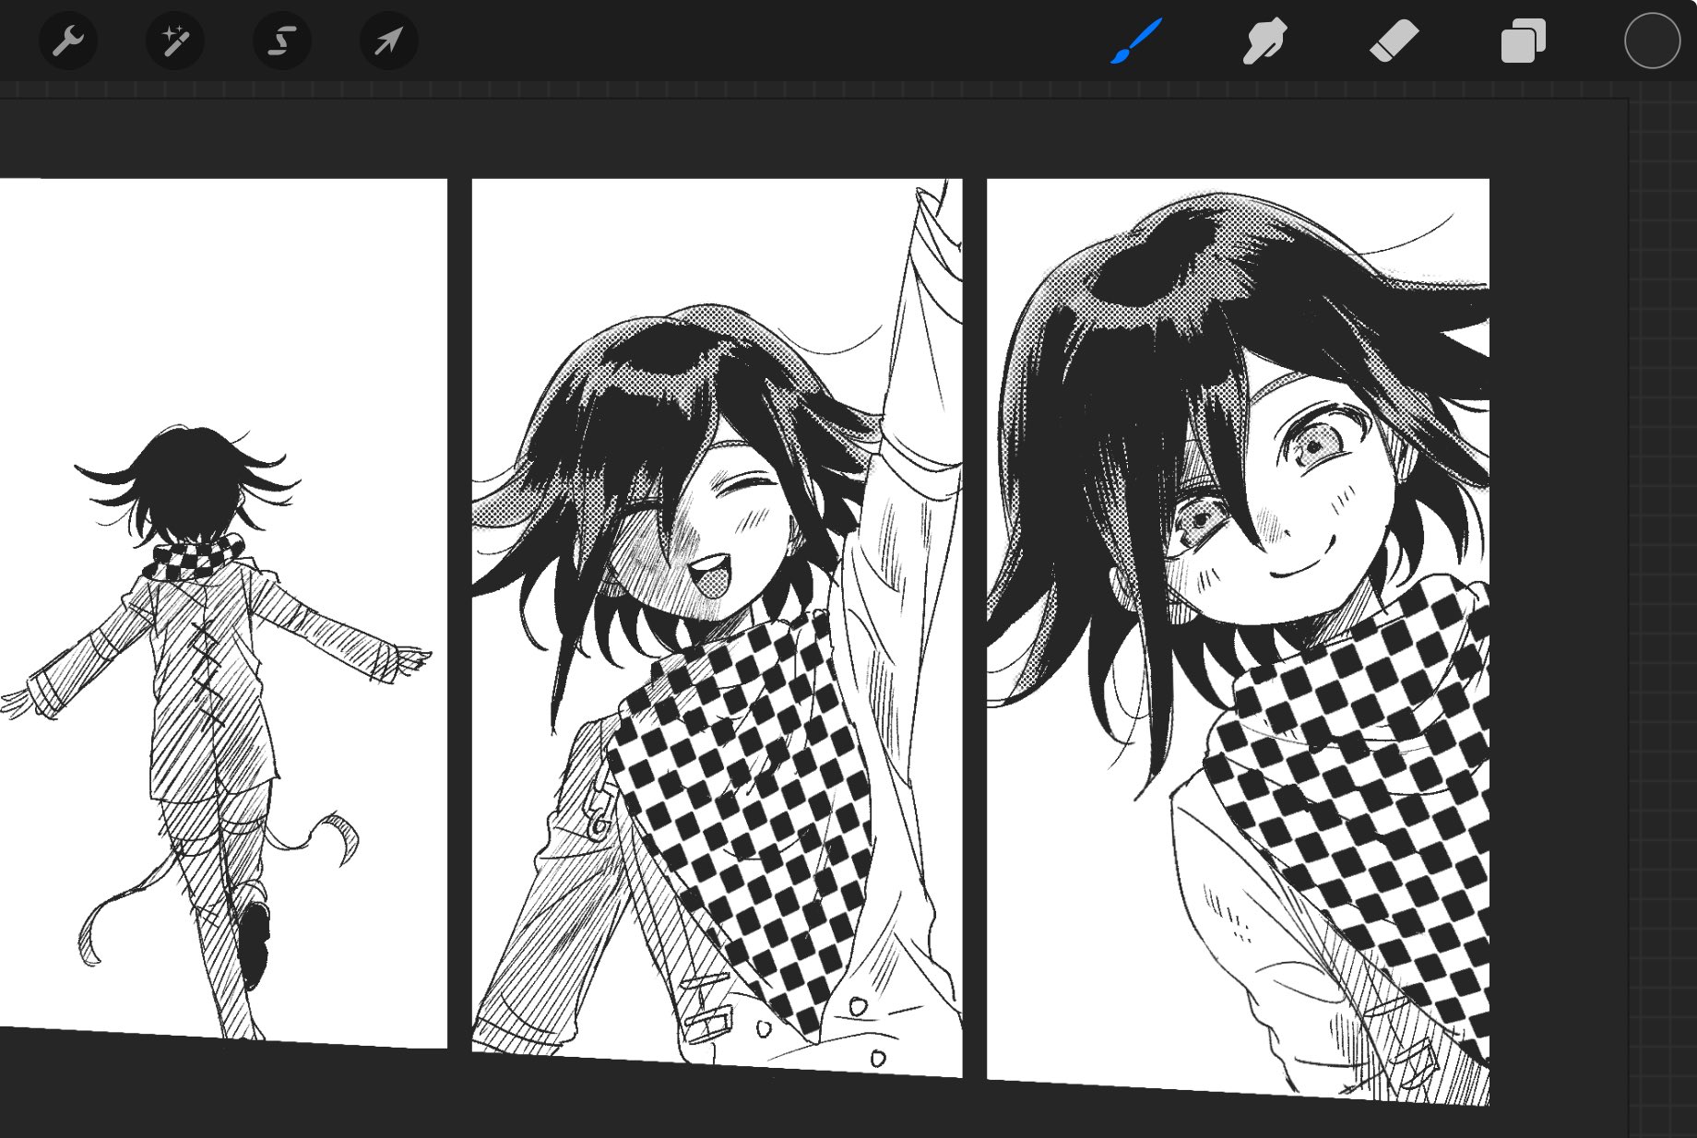Screen dimensions: 1697x1138
Task: Open the Actions wrench menu
Action: [68, 41]
